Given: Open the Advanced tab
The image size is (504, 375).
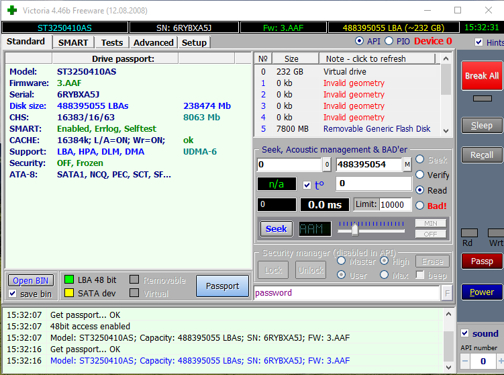Looking at the screenshot, I should pyautogui.click(x=153, y=42).
